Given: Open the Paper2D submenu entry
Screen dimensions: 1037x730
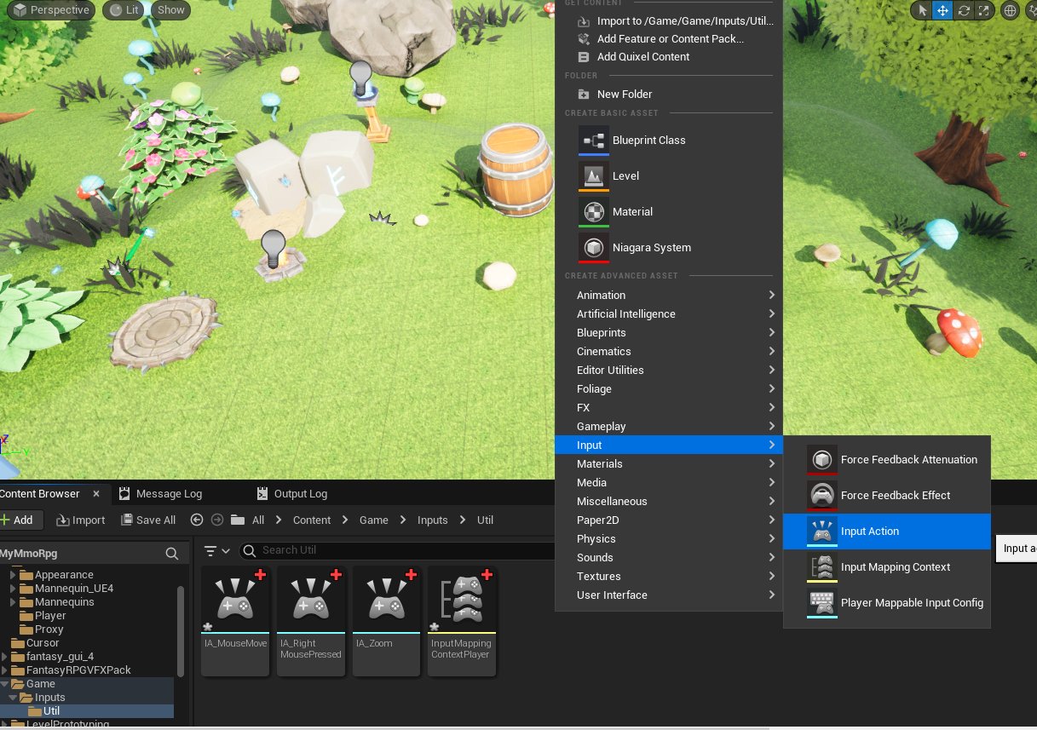Looking at the screenshot, I should click(x=669, y=520).
